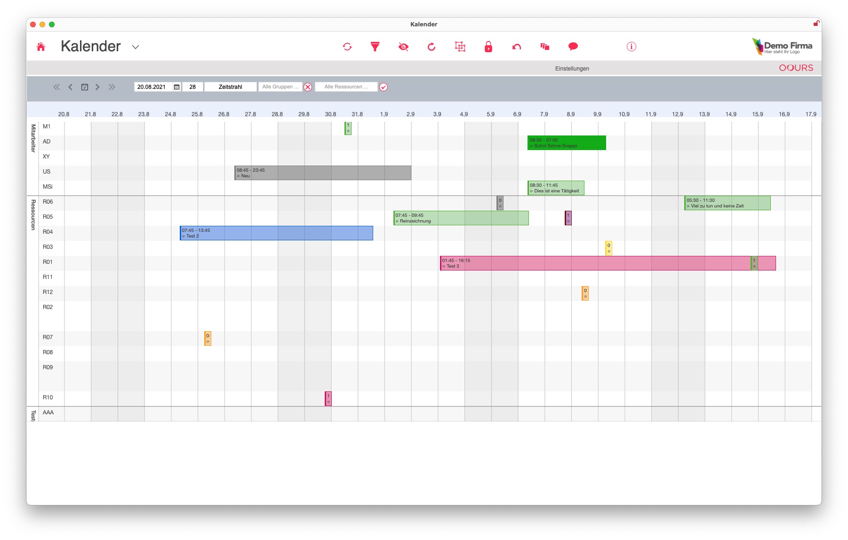Select the R09 resource row label
Viewport: 848px width, 540px height.
pos(48,367)
